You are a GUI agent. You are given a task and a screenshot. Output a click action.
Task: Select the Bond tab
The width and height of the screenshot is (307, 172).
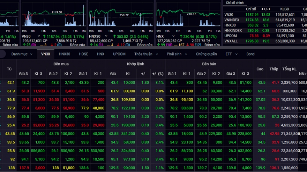(250, 54)
